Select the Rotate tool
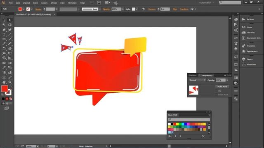Image resolution: width=264 pixels, height=148 pixels. (4, 49)
